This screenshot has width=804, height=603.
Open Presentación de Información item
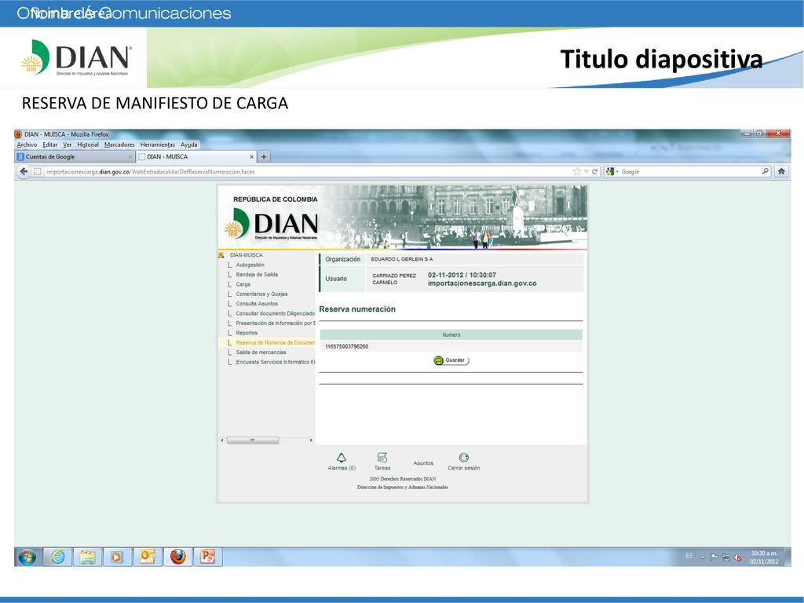coord(276,323)
